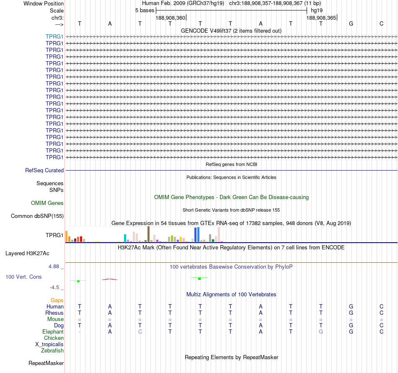The height and width of the screenshot is (373, 398).
Task: Select the chr3: ruler label
Action: tap(57, 18)
